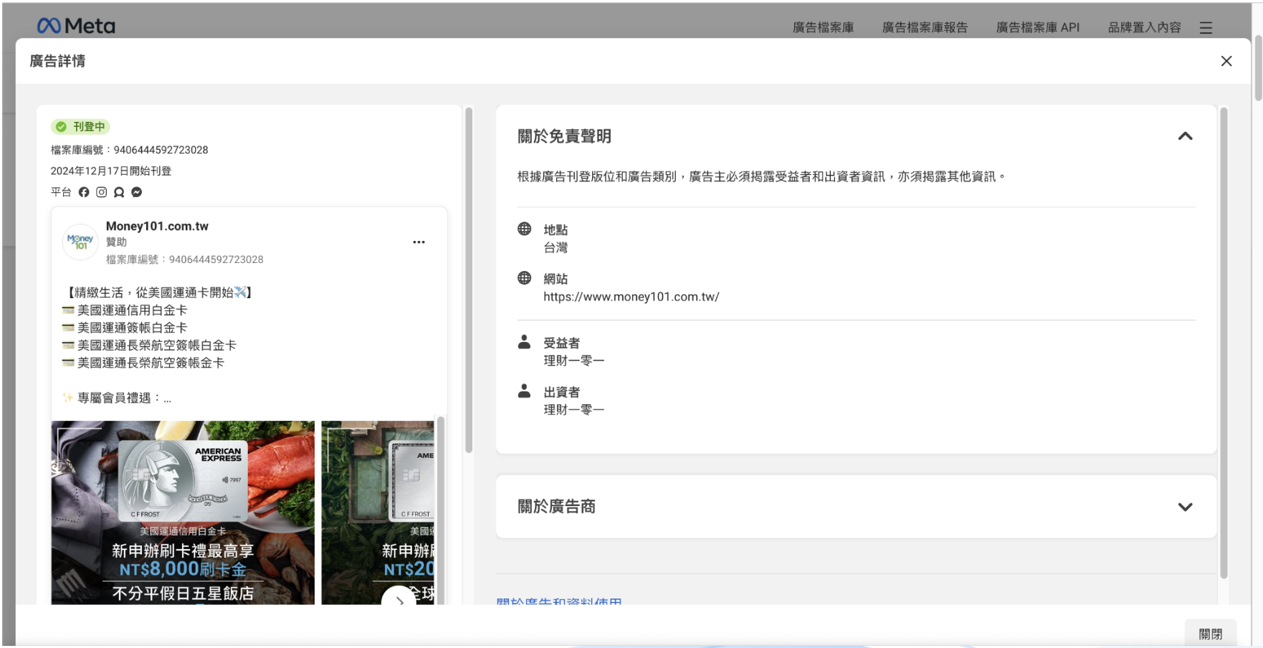Expand the 關於廣告商 section
The width and height of the screenshot is (1263, 648).
[1184, 507]
